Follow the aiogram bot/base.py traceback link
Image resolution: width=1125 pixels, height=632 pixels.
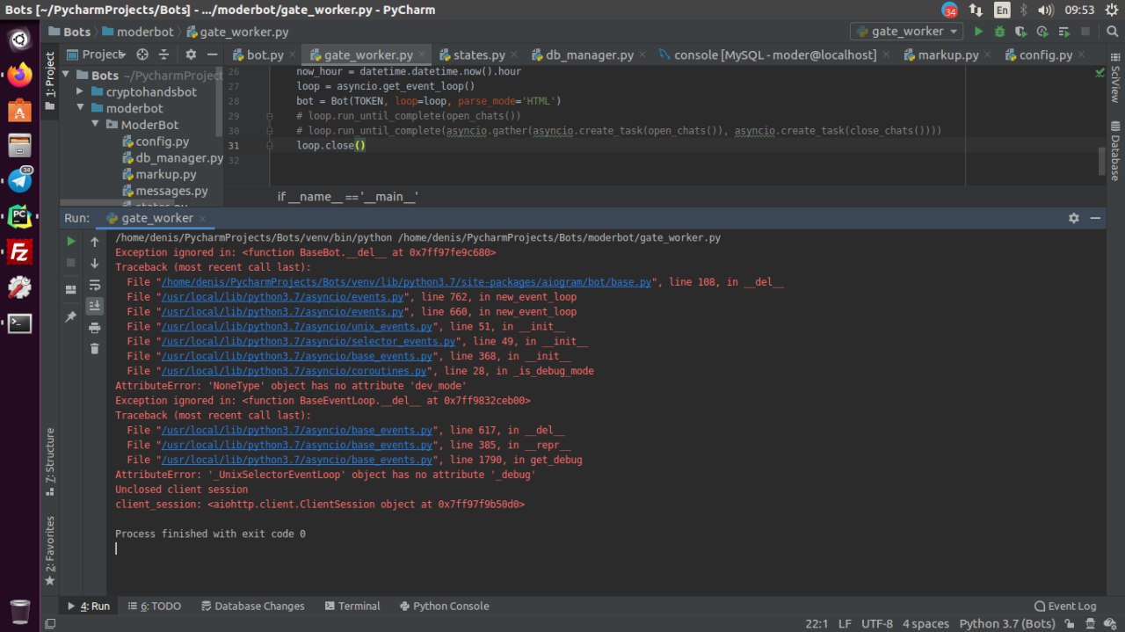pos(408,282)
